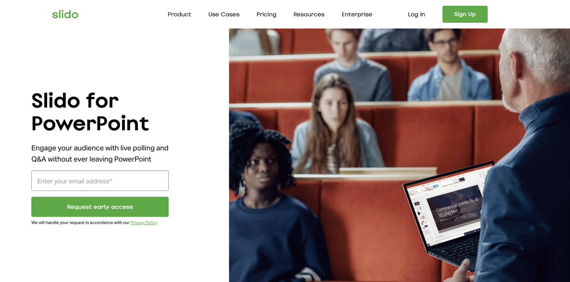The width and height of the screenshot is (570, 282).
Task: Select the Enterprise nav item
Action: (x=357, y=14)
